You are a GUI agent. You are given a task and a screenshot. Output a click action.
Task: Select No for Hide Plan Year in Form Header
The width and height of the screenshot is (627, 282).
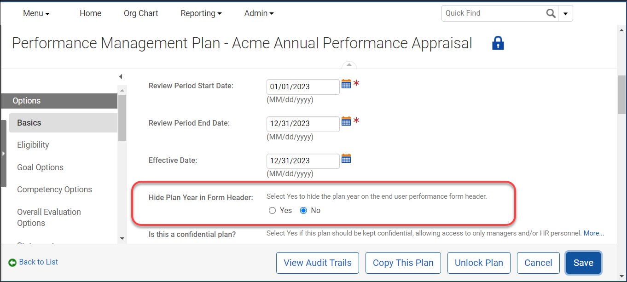click(x=303, y=210)
